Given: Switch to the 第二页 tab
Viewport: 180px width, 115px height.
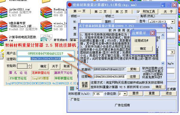Looking at the screenshot, I should (x=100, y=12).
